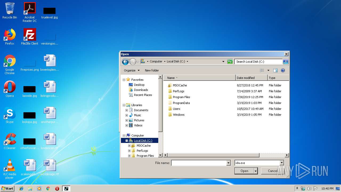Click navigation pane scrollbar down arrow

pyautogui.click(x=160, y=155)
